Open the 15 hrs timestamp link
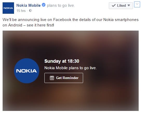 tap(21, 11)
